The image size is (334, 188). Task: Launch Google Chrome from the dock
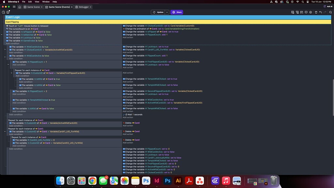[92, 181]
